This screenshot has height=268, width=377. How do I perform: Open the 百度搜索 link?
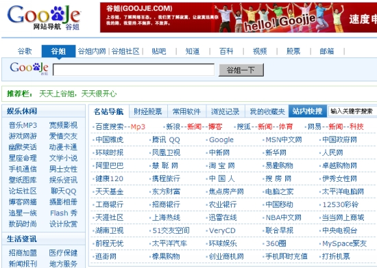tap(110, 126)
